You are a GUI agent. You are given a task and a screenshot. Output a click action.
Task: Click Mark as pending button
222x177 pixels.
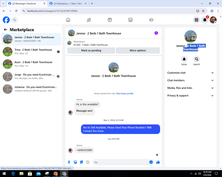click(91, 50)
